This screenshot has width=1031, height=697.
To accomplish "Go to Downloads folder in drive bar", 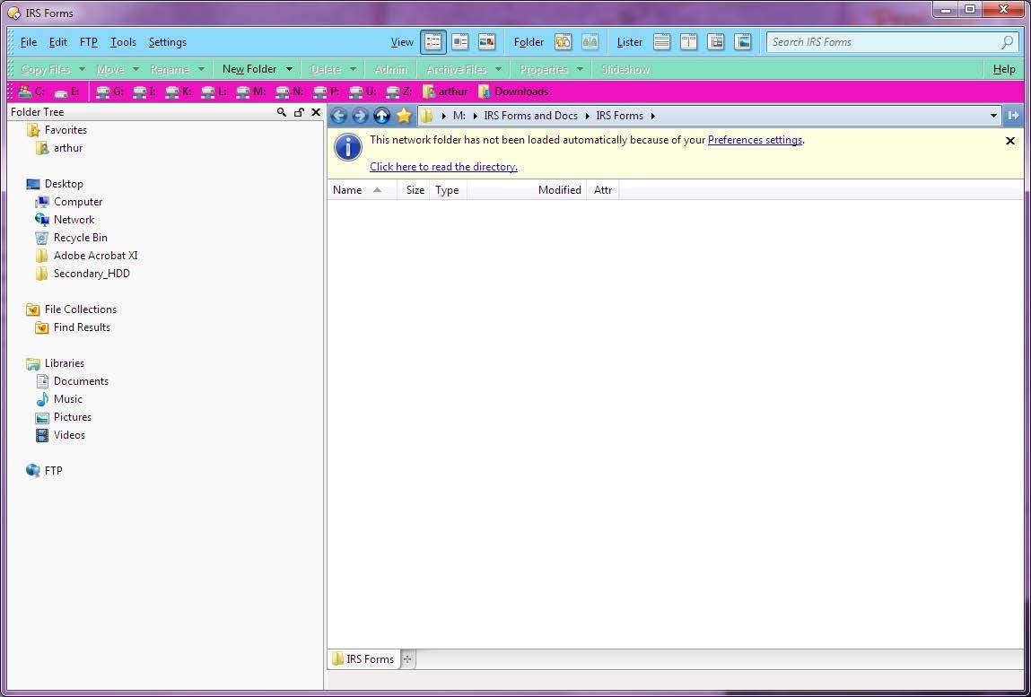I will pos(513,91).
